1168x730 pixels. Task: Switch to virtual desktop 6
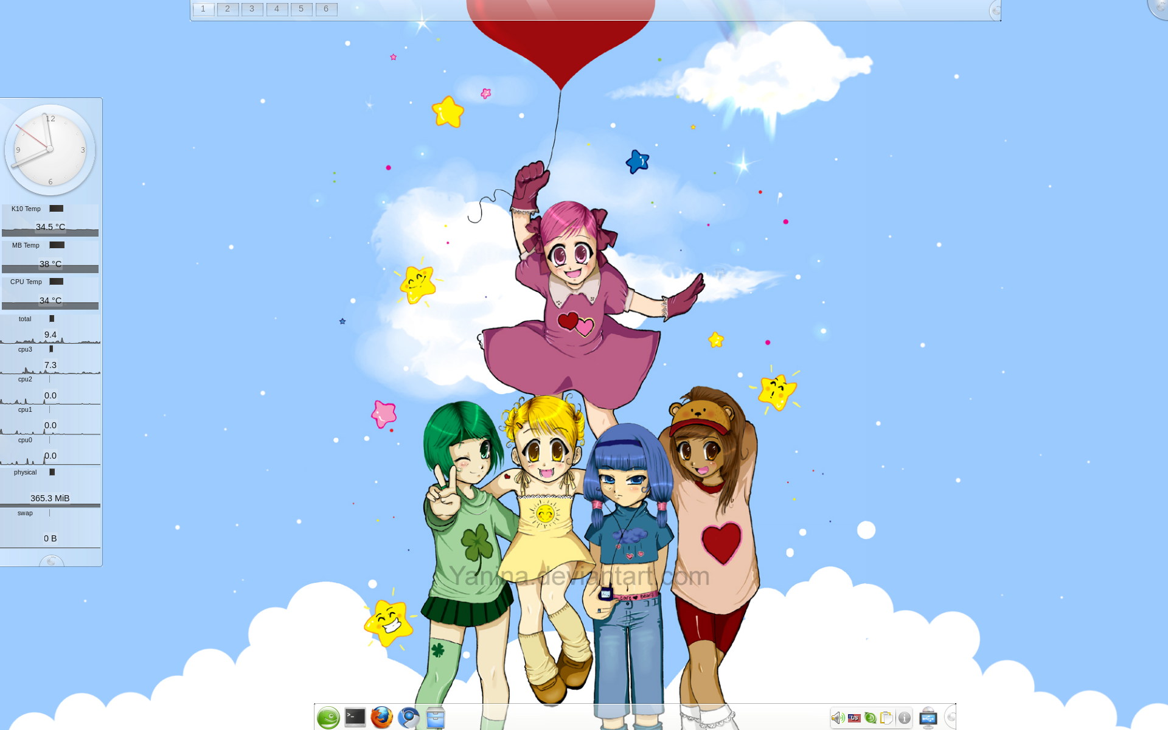(326, 9)
